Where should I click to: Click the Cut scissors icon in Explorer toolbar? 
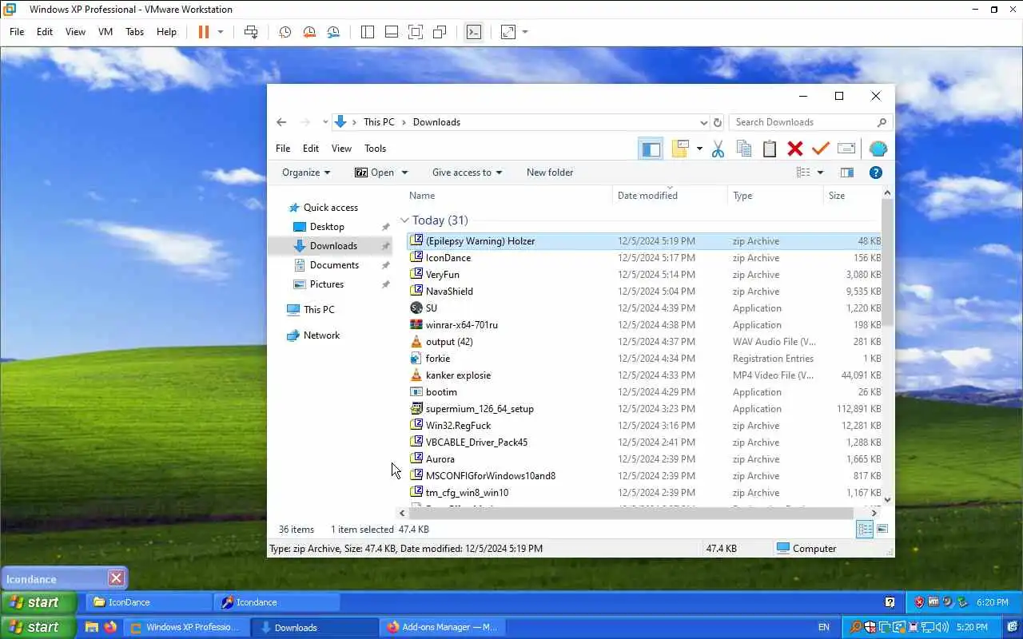pyautogui.click(x=718, y=149)
